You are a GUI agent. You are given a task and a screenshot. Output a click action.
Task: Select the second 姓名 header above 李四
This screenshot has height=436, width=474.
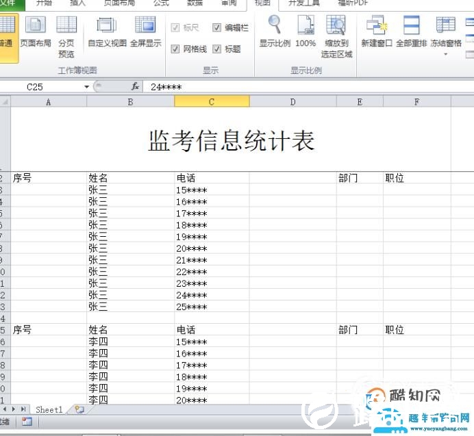tap(130, 330)
